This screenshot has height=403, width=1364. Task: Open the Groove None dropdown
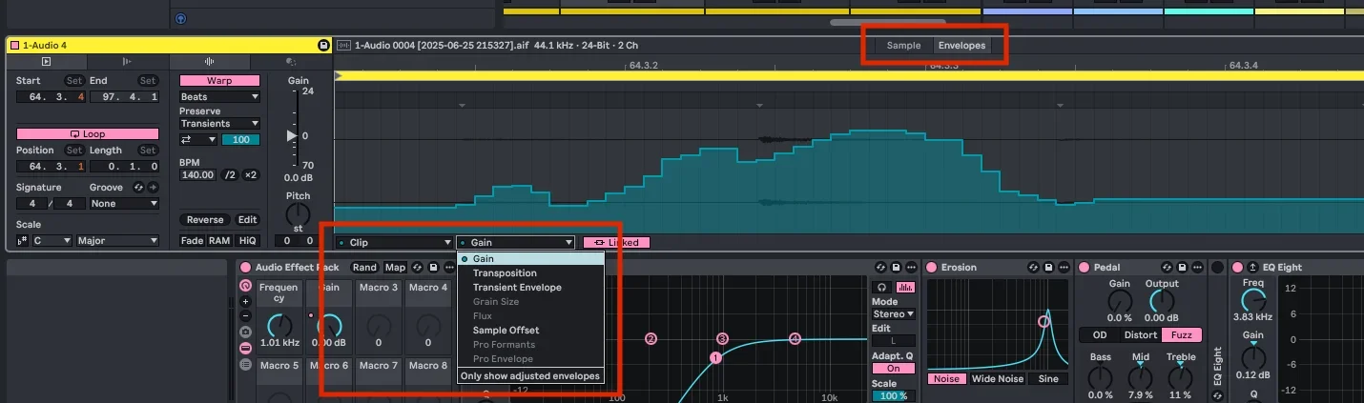point(124,204)
